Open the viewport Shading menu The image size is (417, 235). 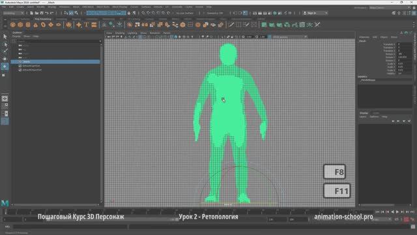(x=120, y=33)
